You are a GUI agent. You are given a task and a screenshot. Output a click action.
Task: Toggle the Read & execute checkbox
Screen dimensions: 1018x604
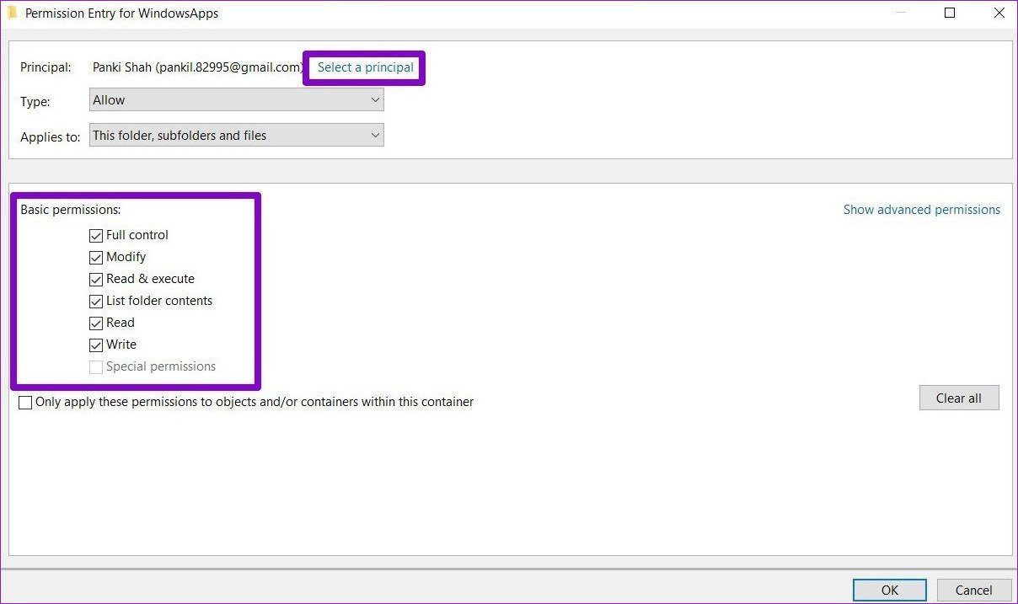point(96,280)
